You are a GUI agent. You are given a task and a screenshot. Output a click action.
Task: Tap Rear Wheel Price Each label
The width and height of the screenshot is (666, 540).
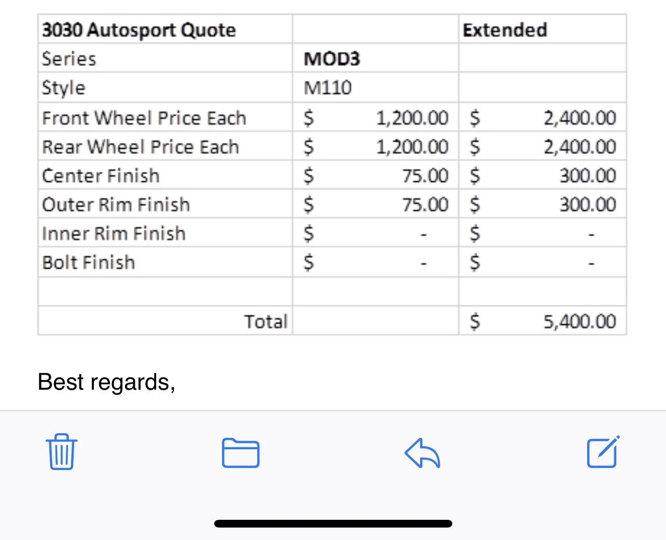[141, 147]
